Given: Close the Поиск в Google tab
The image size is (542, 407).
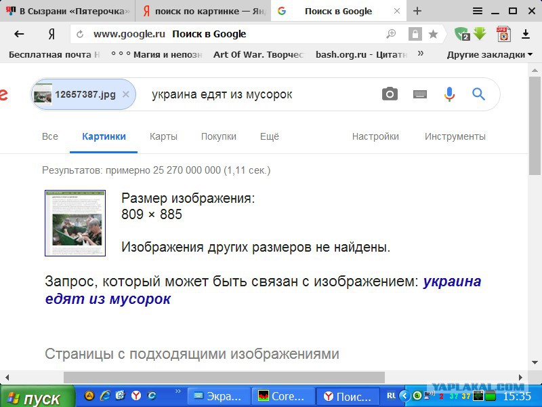Looking at the screenshot, I should pos(397,11).
